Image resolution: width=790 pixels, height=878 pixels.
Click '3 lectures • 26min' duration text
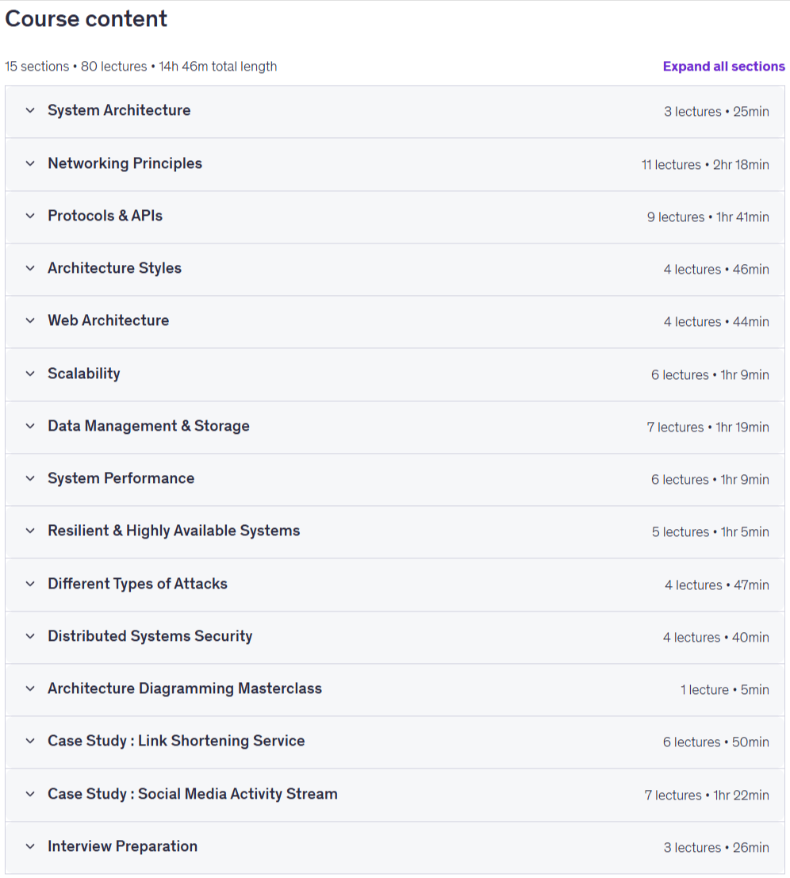coord(717,848)
